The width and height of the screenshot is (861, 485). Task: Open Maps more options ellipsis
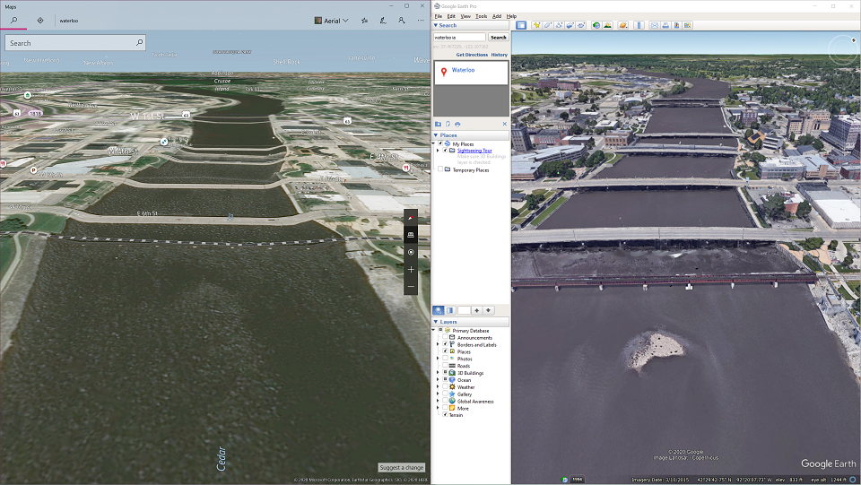(x=421, y=21)
